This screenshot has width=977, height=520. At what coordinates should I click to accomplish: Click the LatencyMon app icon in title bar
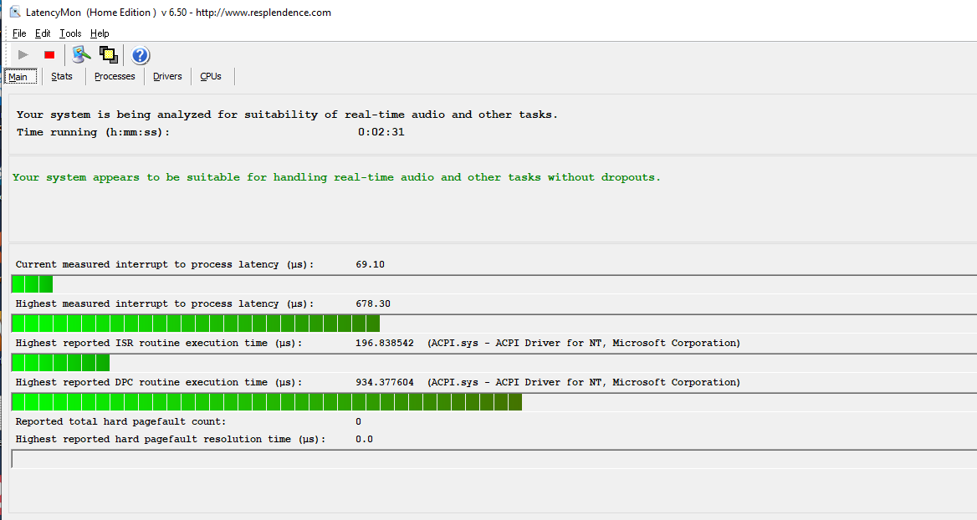click(x=14, y=12)
